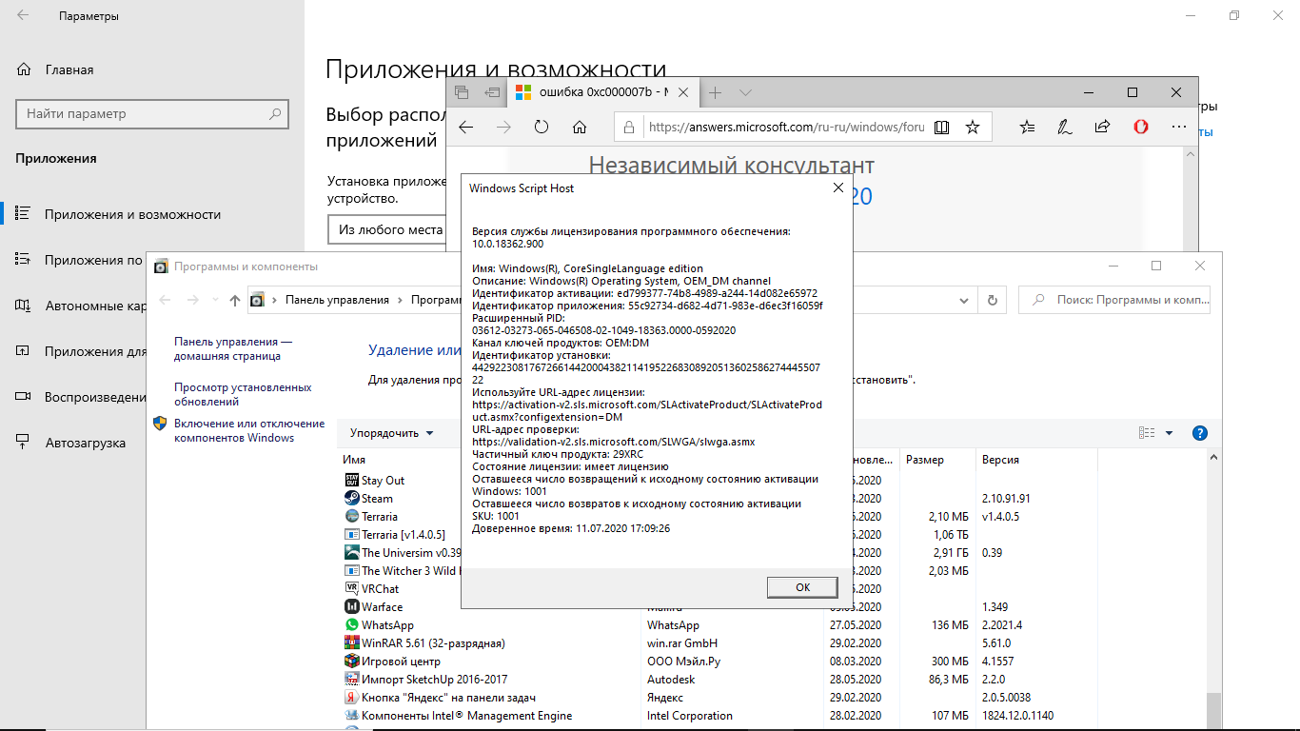Image resolution: width=1300 pixels, height=731 pixels.
Task: Expand the view options dropdown arrow
Action: 1170,433
